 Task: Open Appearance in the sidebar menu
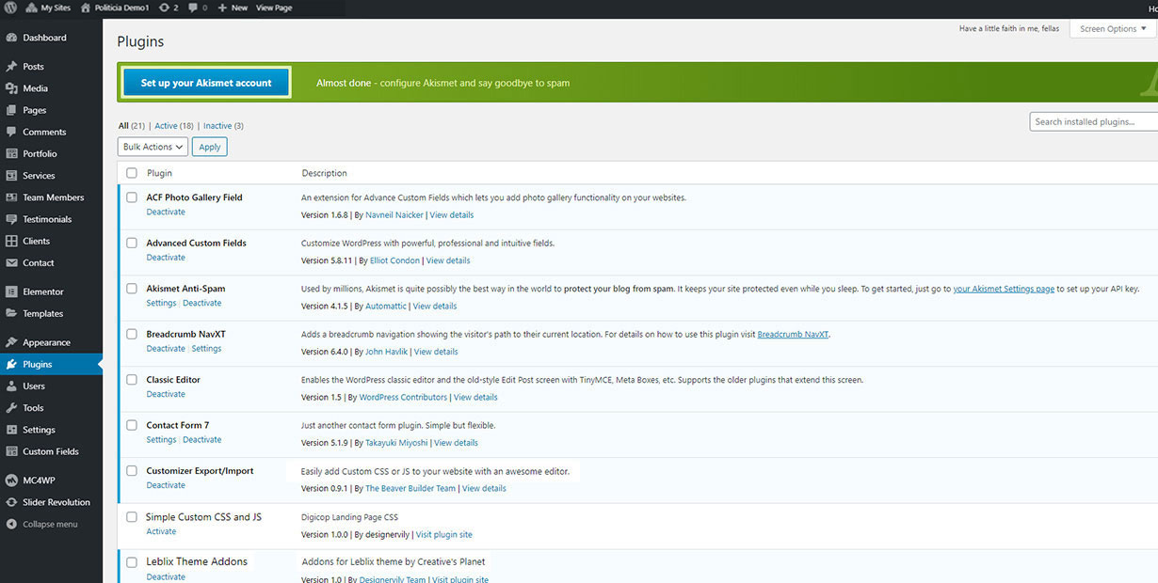point(46,342)
